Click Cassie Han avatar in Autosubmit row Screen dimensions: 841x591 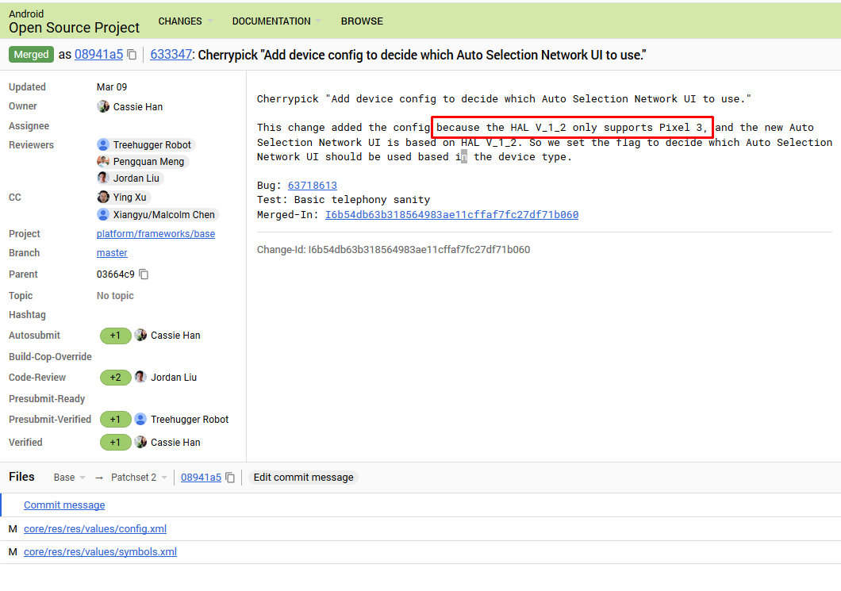point(140,336)
